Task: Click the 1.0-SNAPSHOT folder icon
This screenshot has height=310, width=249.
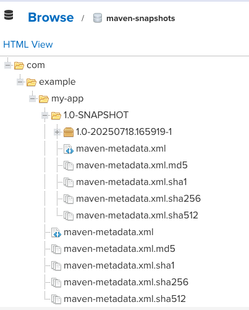Action: coord(56,116)
